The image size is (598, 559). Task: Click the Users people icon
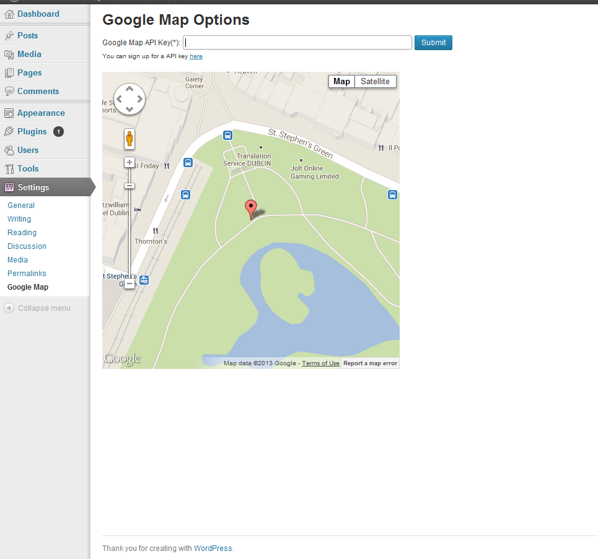[x=9, y=150]
